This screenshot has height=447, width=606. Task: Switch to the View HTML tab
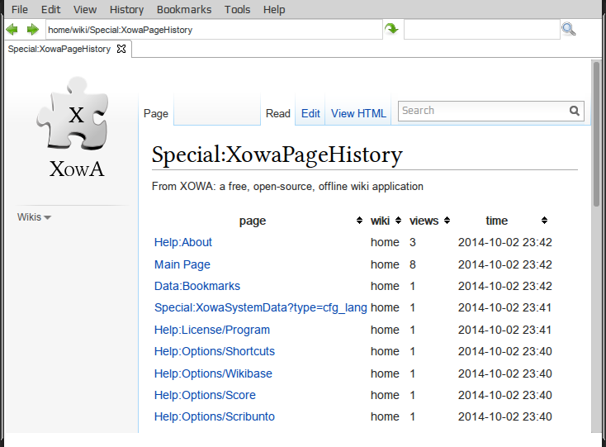tap(358, 114)
